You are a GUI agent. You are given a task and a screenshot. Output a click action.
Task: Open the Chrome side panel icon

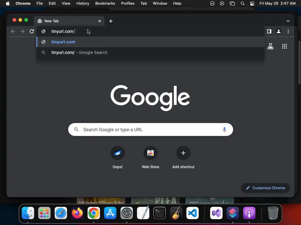pos(269,31)
